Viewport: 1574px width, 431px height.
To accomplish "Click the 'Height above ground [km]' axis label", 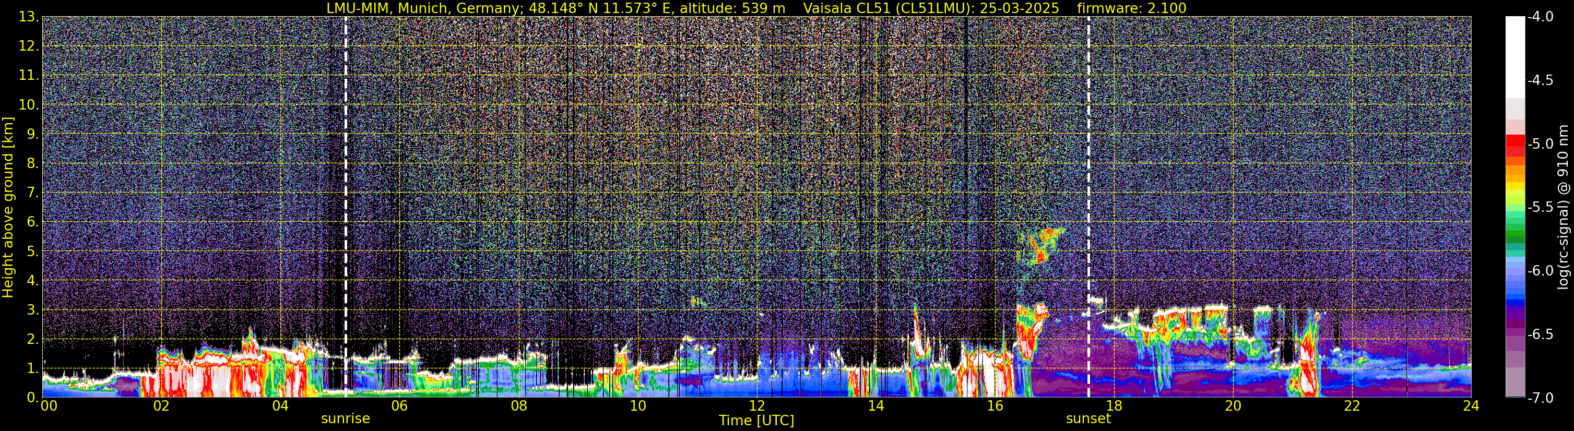I will 7,207.
